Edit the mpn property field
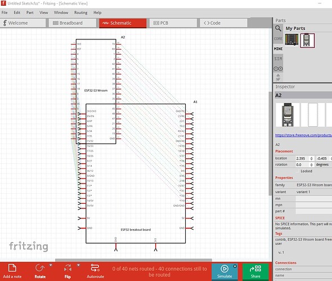The image size is (332, 281). pyautogui.click(x=314, y=205)
